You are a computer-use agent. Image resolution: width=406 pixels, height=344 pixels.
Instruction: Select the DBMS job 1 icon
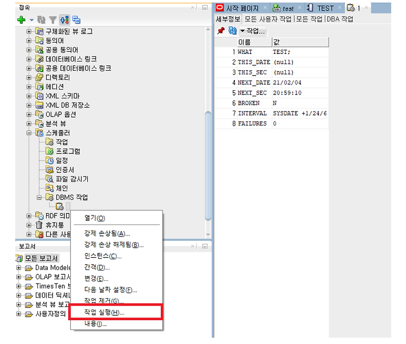(60, 206)
